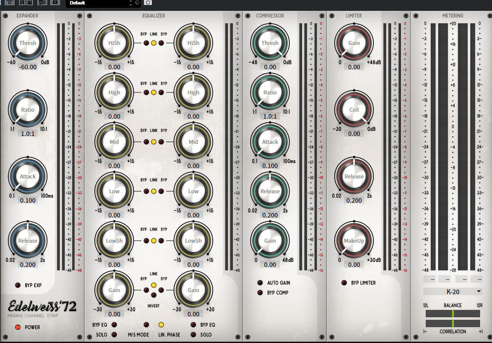Toggle BYP EXP on the expander
Image resolution: width=492 pixels, height=343 pixels.
click(x=18, y=285)
